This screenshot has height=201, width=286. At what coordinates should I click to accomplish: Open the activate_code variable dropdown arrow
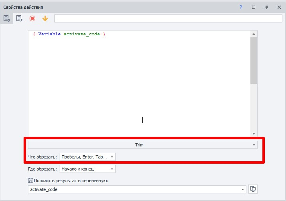tap(242, 189)
